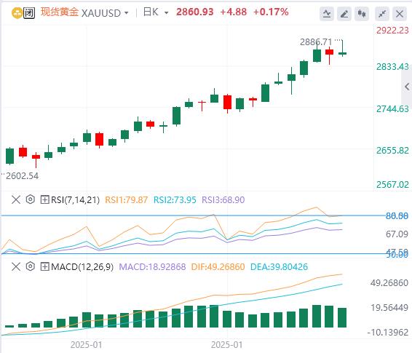The height and width of the screenshot is (353, 412).
Task: Remove the RSI indicator panel
Action: pyautogui.click(x=16, y=200)
